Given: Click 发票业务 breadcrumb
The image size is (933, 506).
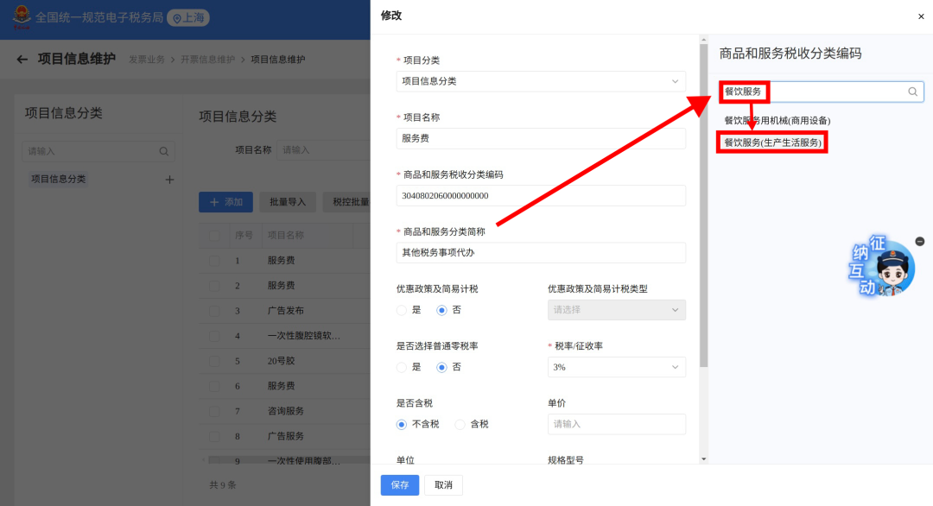Looking at the screenshot, I should click(x=147, y=60).
